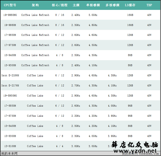Click Coffee Lake Refresh in the i7-9850H row
Screen dimensions: 161x156
point(35,35)
